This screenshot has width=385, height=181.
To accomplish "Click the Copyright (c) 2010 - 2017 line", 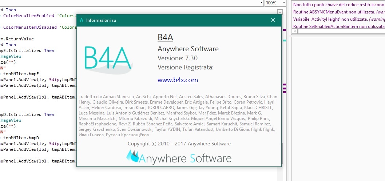I will click(x=179, y=144).
